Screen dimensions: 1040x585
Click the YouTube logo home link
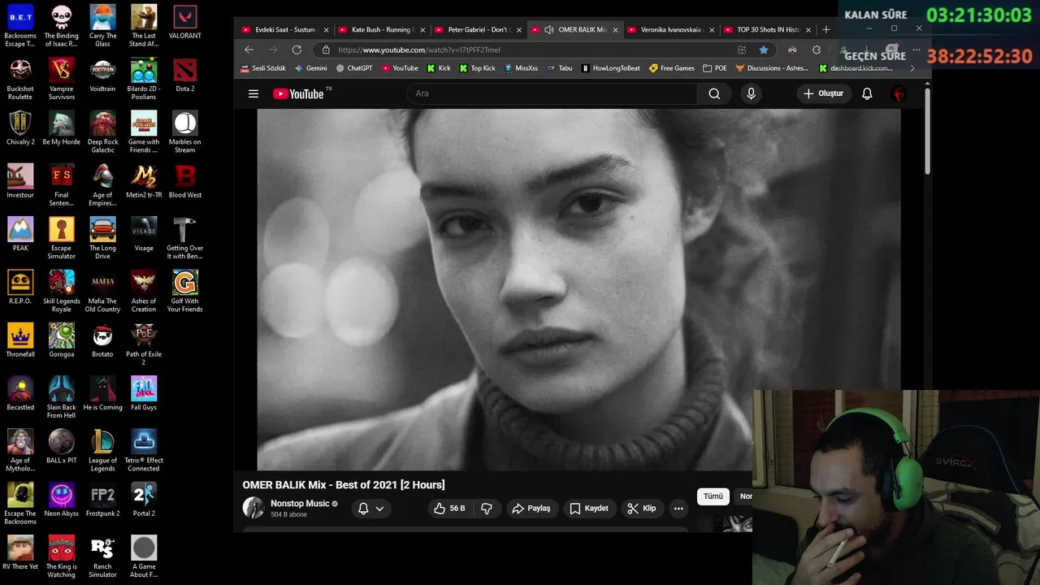pos(299,93)
